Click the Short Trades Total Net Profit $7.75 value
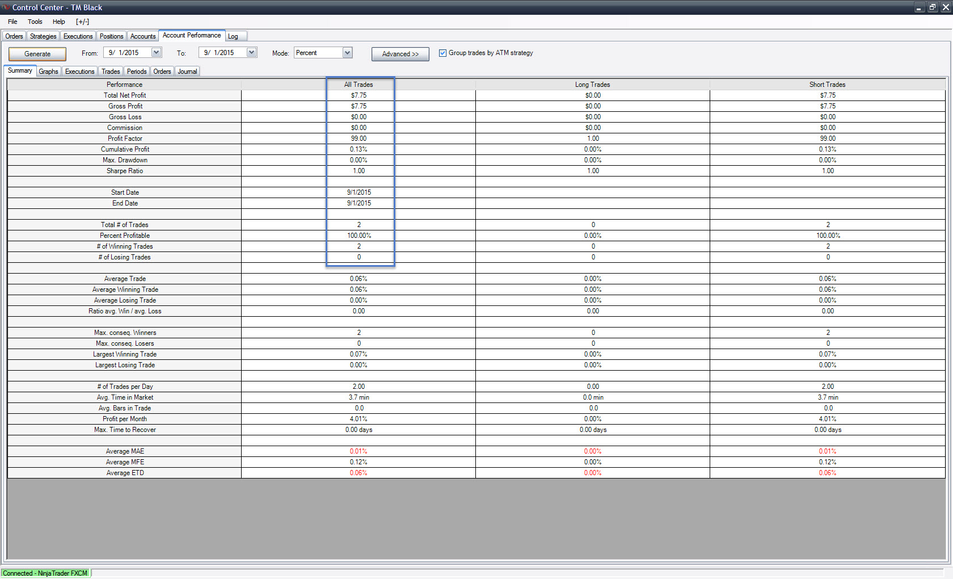The height and width of the screenshot is (579, 953). pyautogui.click(x=828, y=95)
